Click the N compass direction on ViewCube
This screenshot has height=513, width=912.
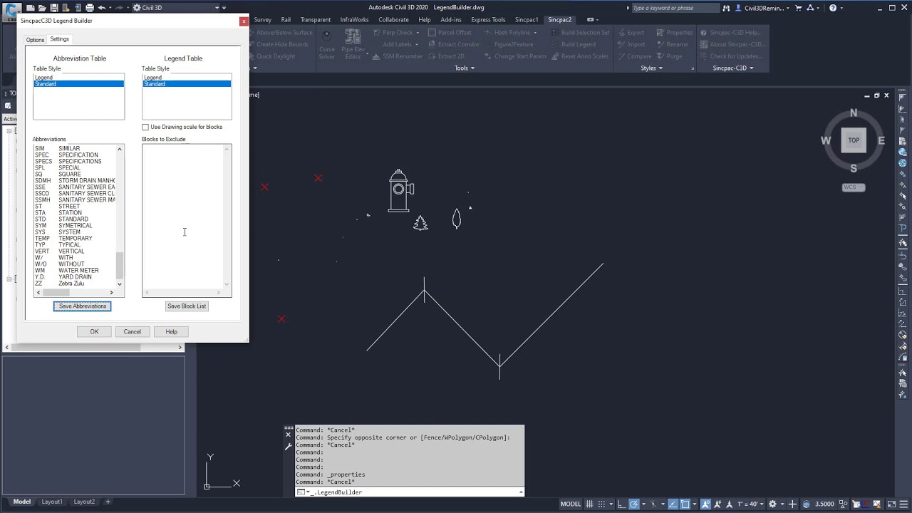(854, 113)
